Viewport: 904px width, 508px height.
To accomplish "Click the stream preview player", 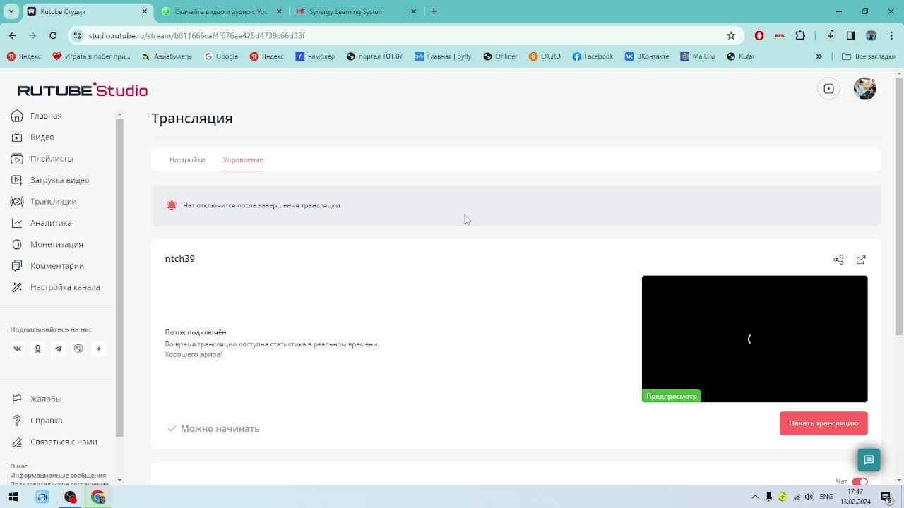I will 754,339.
